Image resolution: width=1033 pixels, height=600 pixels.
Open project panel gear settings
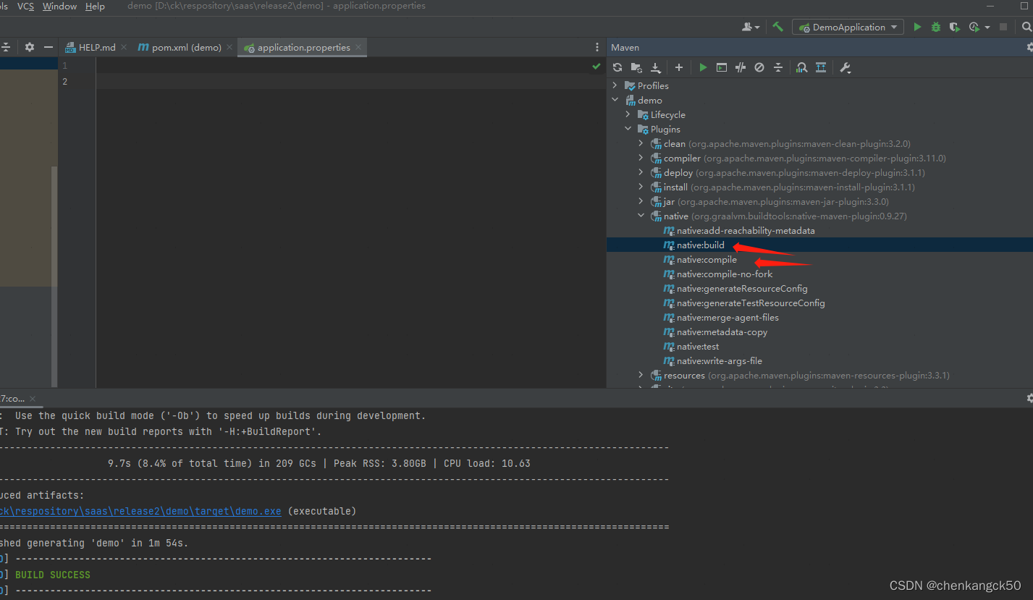[30, 47]
